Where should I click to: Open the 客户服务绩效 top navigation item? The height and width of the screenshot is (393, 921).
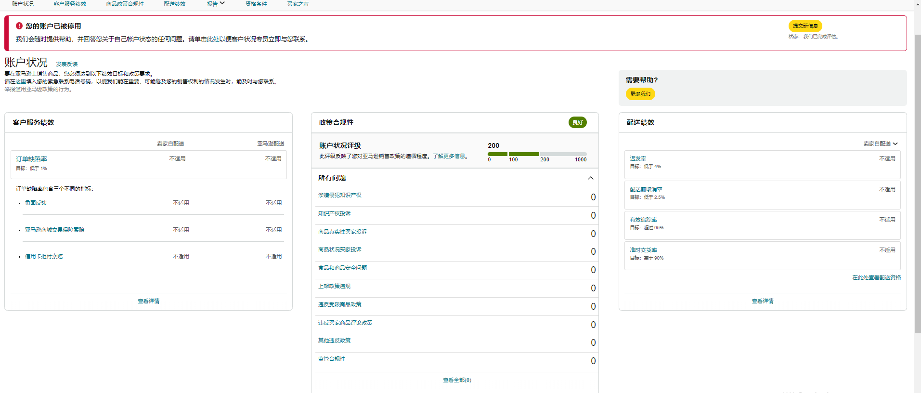(x=70, y=4)
